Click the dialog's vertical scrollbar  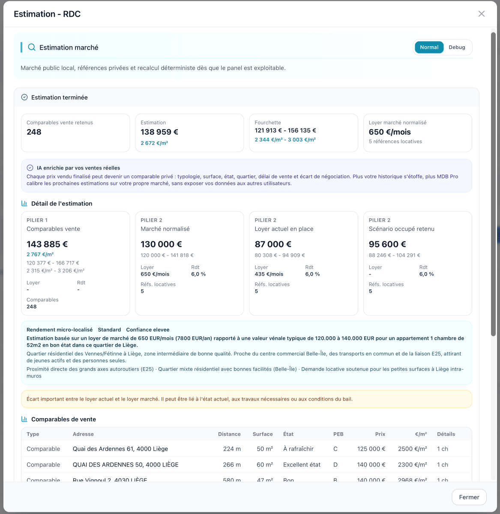(493, 184)
